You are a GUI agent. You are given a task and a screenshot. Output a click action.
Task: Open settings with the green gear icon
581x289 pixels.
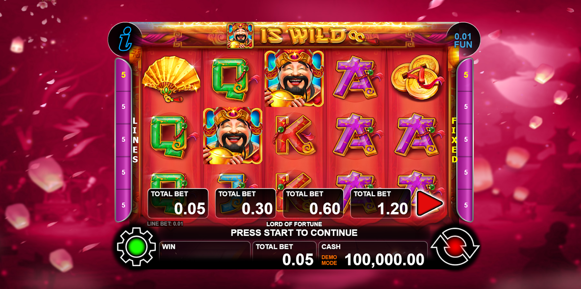(x=136, y=247)
